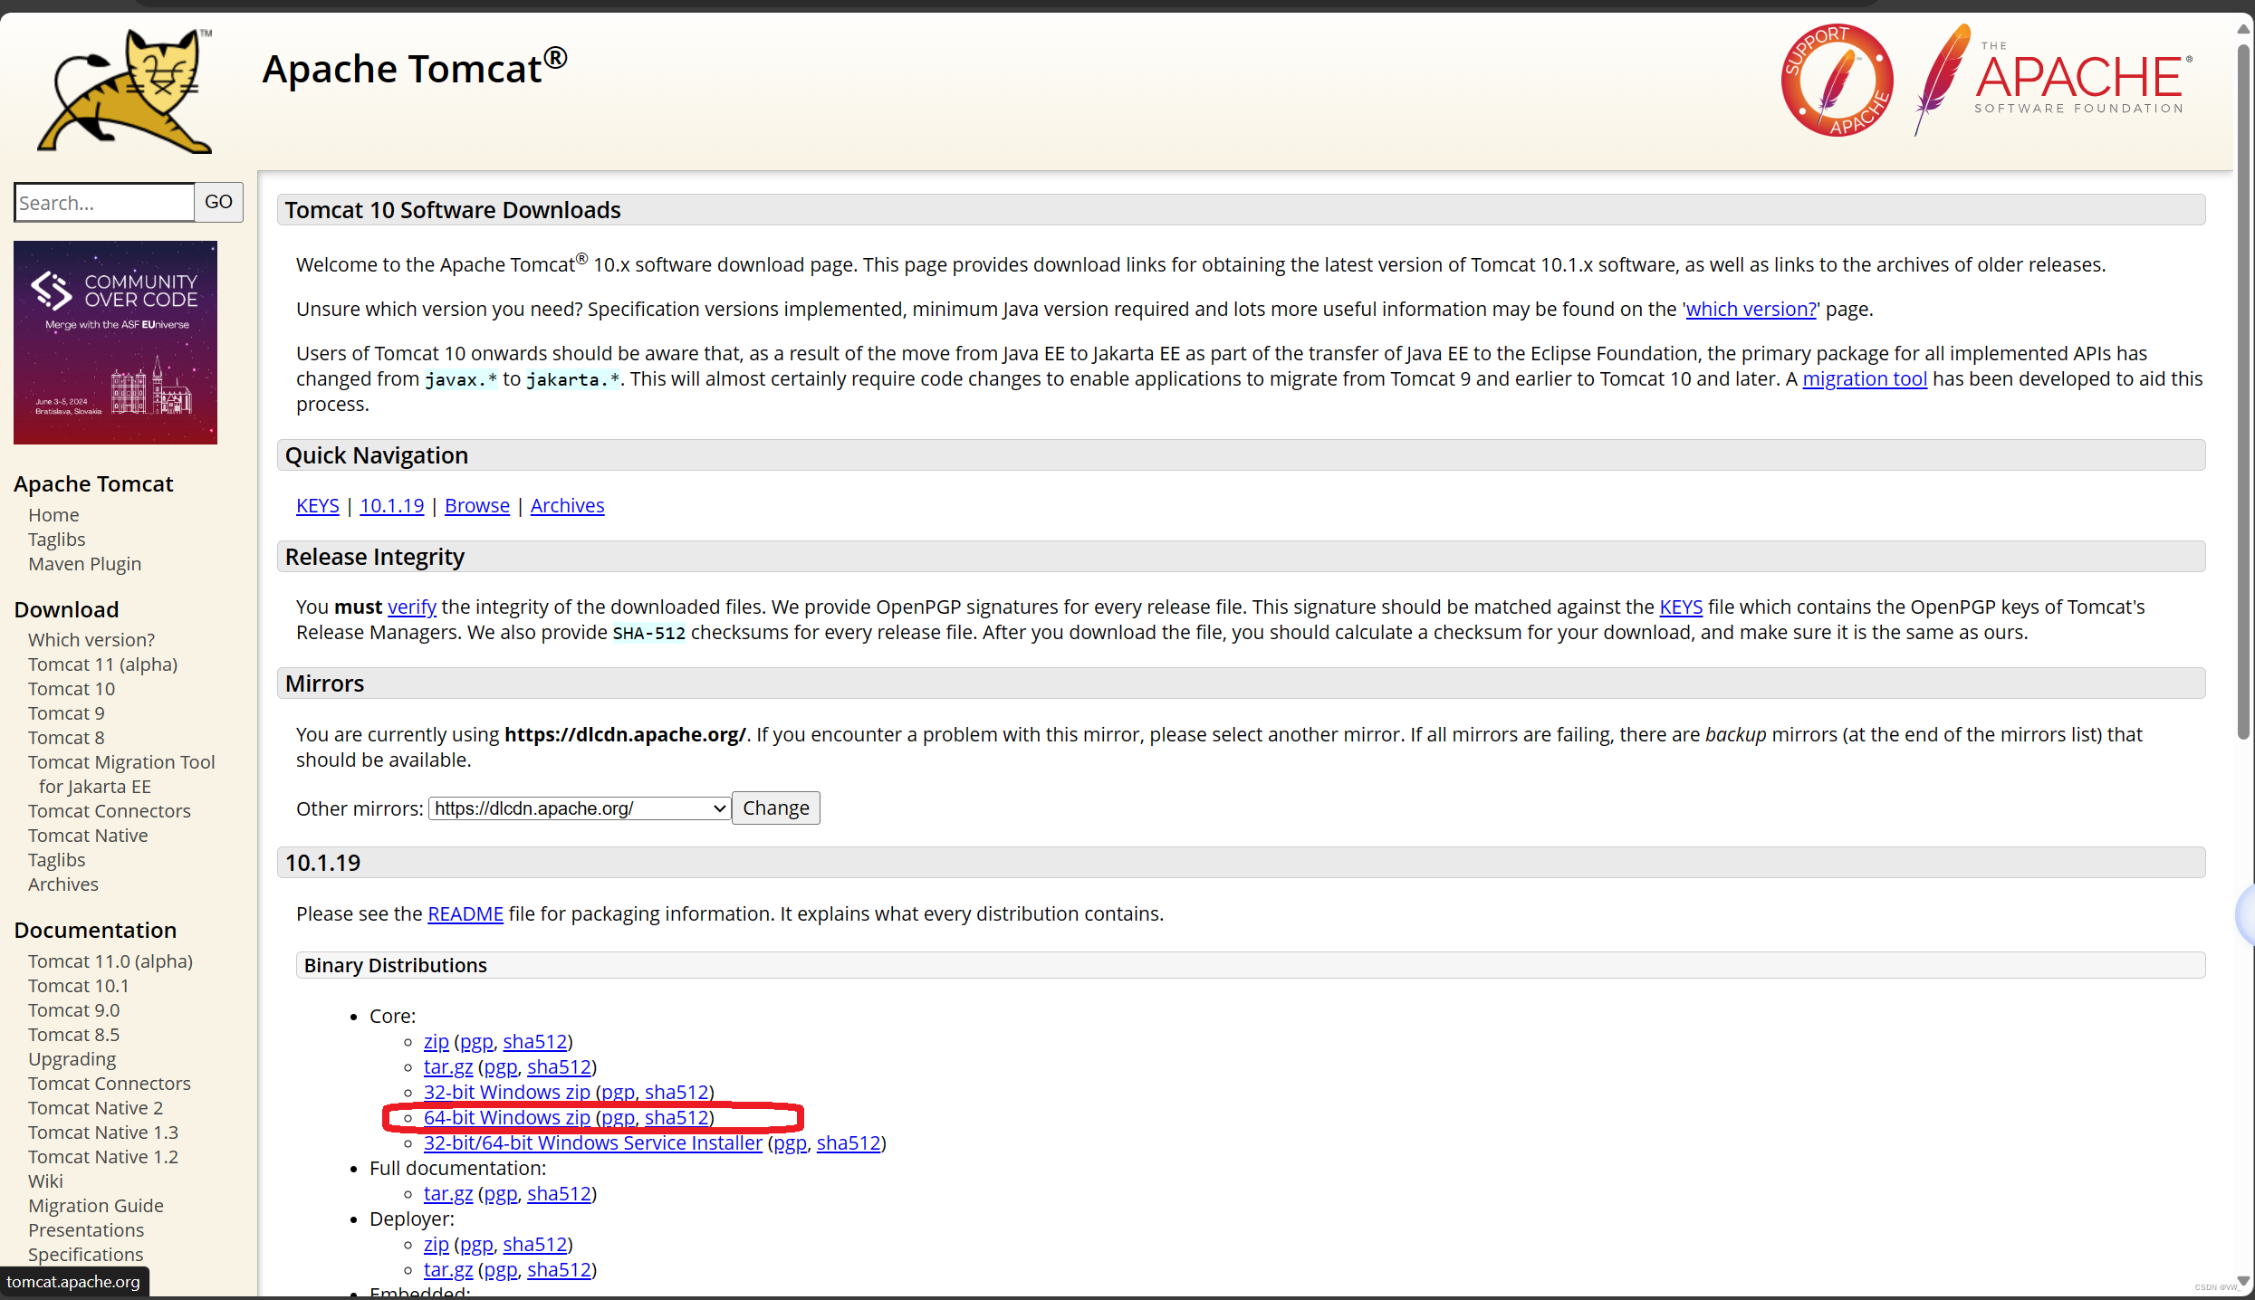Open Maven Plugin sidebar link
The width and height of the screenshot is (2255, 1300).
coord(85,564)
